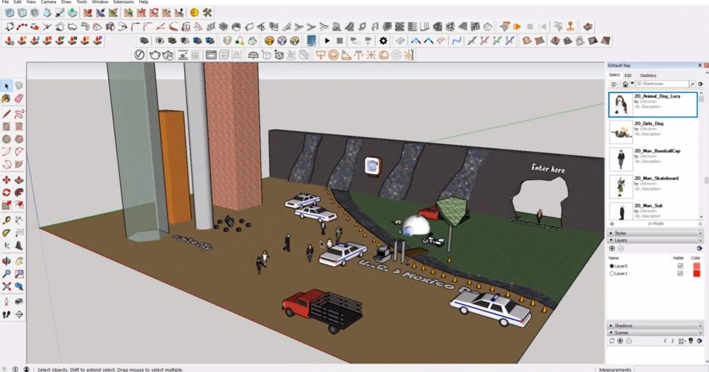Select the 2D_Girls_Dog component
Viewport: 709px width, 372px height.
654,131
